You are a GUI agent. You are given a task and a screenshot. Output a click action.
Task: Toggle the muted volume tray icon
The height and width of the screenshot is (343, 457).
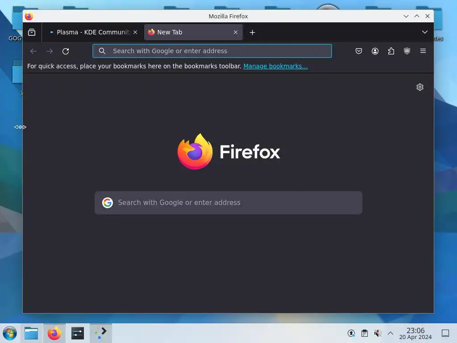tap(378, 333)
